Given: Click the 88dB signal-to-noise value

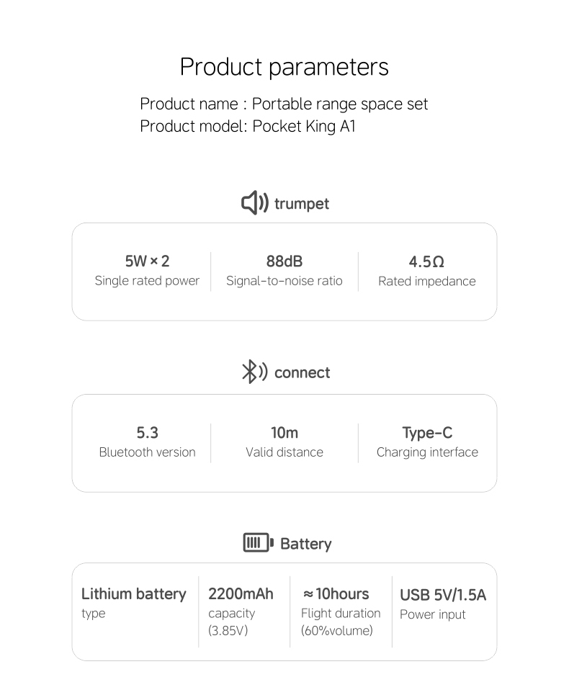Looking at the screenshot, I should click(284, 261).
